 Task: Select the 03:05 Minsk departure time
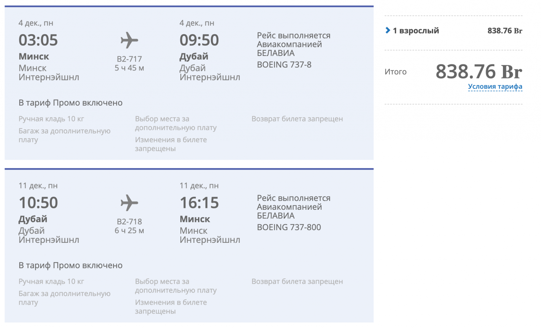coord(38,40)
